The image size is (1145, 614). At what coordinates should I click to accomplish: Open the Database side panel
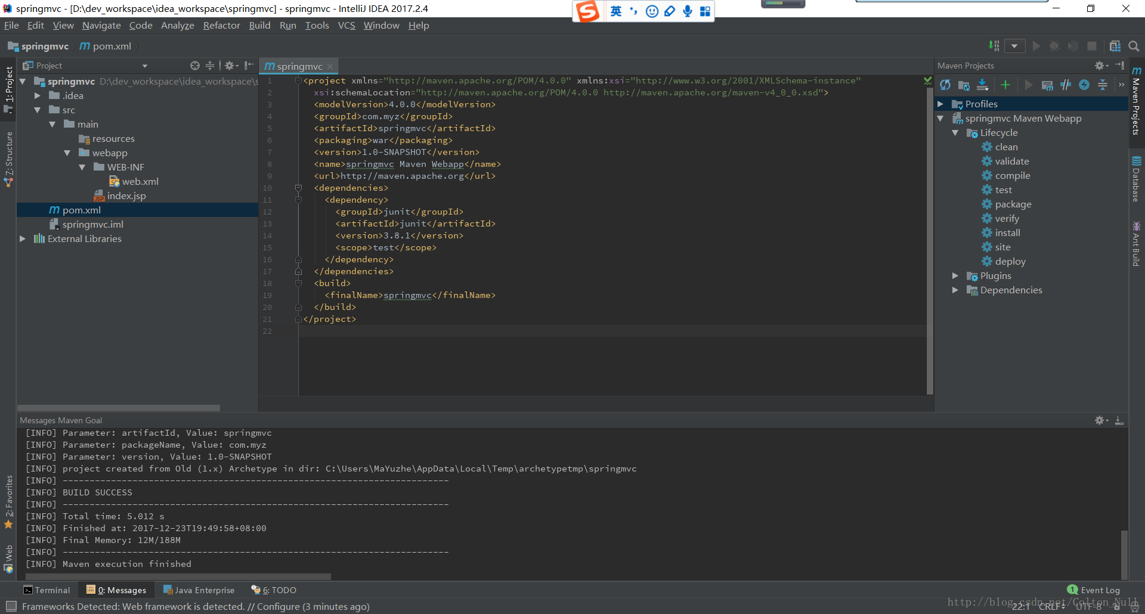coord(1136,179)
